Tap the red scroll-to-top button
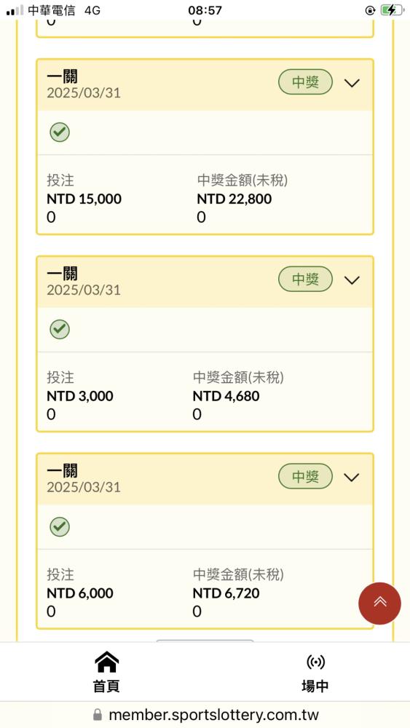 [379, 603]
